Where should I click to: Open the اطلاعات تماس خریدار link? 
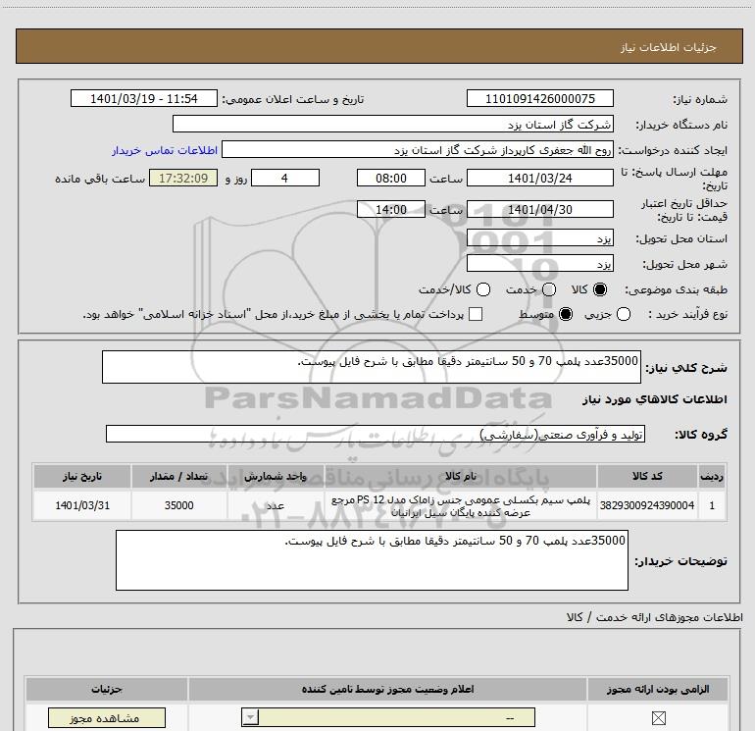(x=165, y=150)
